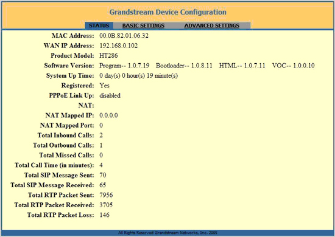Click the Total RTP Packet Sent label
Viewport: 335px width, 237px height.
coord(61,195)
